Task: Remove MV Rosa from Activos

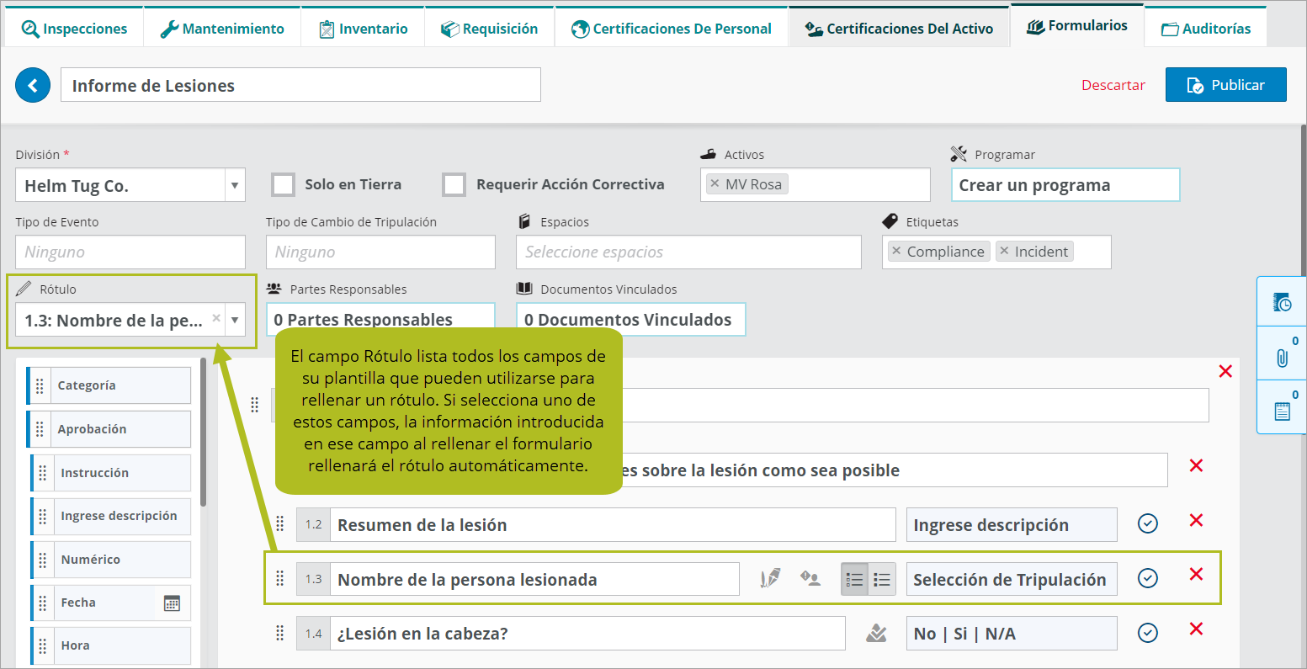Action: 715,183
